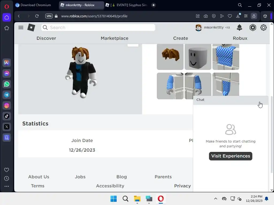Open the downloads toolbar icon

tap(238, 16)
